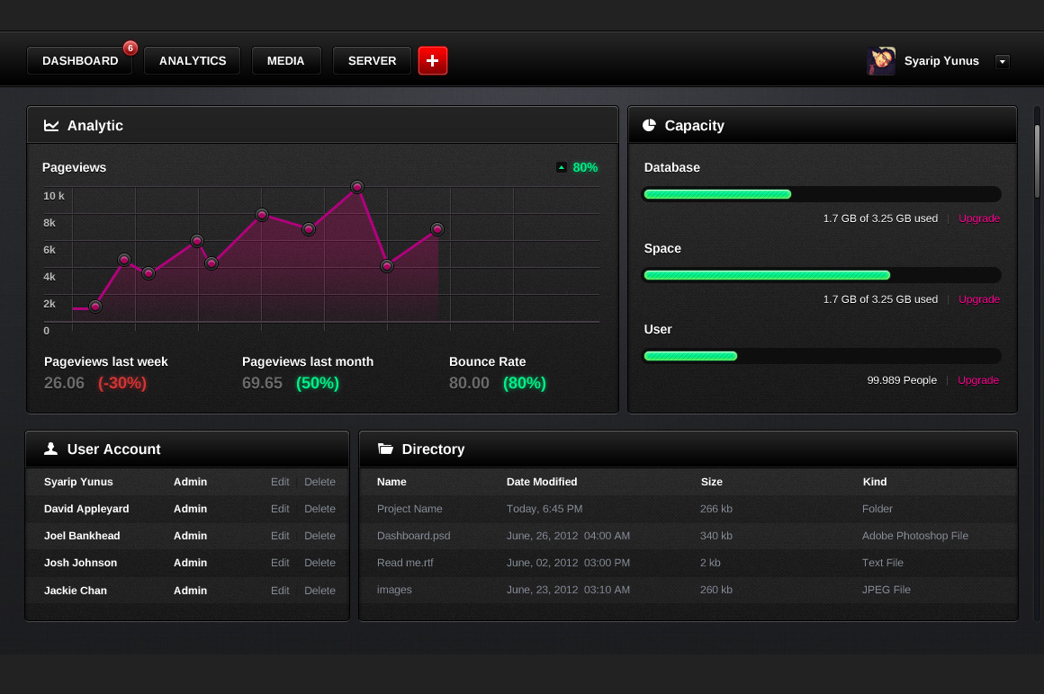
Task: Select Dashboard.psd in the directory
Action: [413, 536]
